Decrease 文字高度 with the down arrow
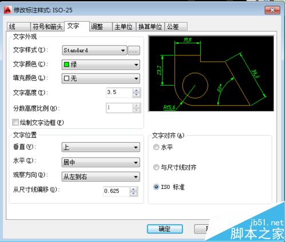 (x=137, y=95)
